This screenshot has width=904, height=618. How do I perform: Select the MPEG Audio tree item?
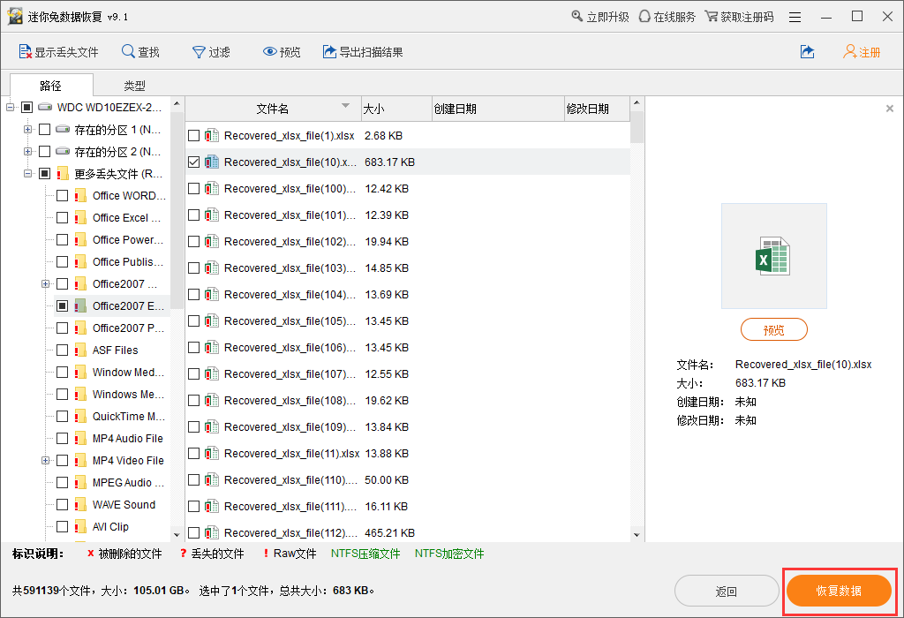point(128,483)
